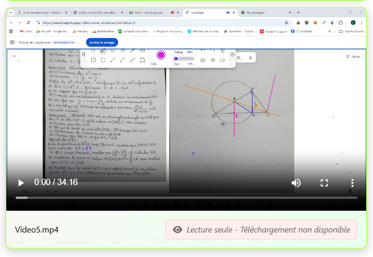373x257 pixels.
Task: Select the straight line tool
Action: click(x=113, y=60)
